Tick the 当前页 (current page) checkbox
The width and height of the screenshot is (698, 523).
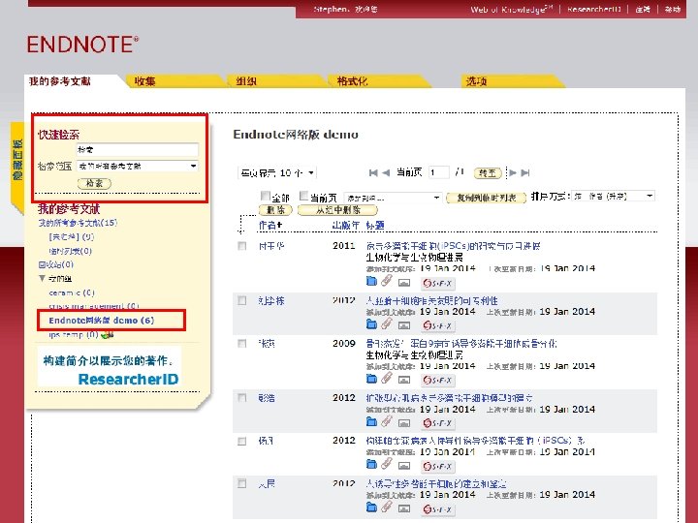tap(304, 196)
